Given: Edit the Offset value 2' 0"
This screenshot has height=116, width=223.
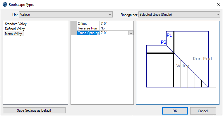Looking at the screenshot, I should [x=116, y=24].
